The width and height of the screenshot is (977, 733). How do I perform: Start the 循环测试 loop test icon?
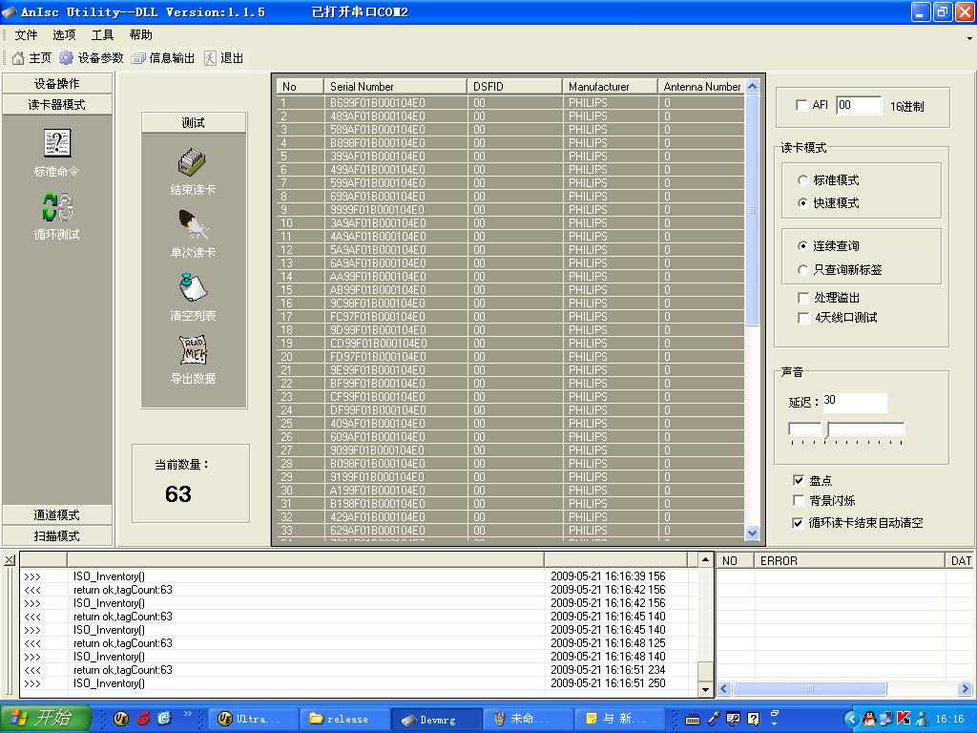click(x=56, y=207)
